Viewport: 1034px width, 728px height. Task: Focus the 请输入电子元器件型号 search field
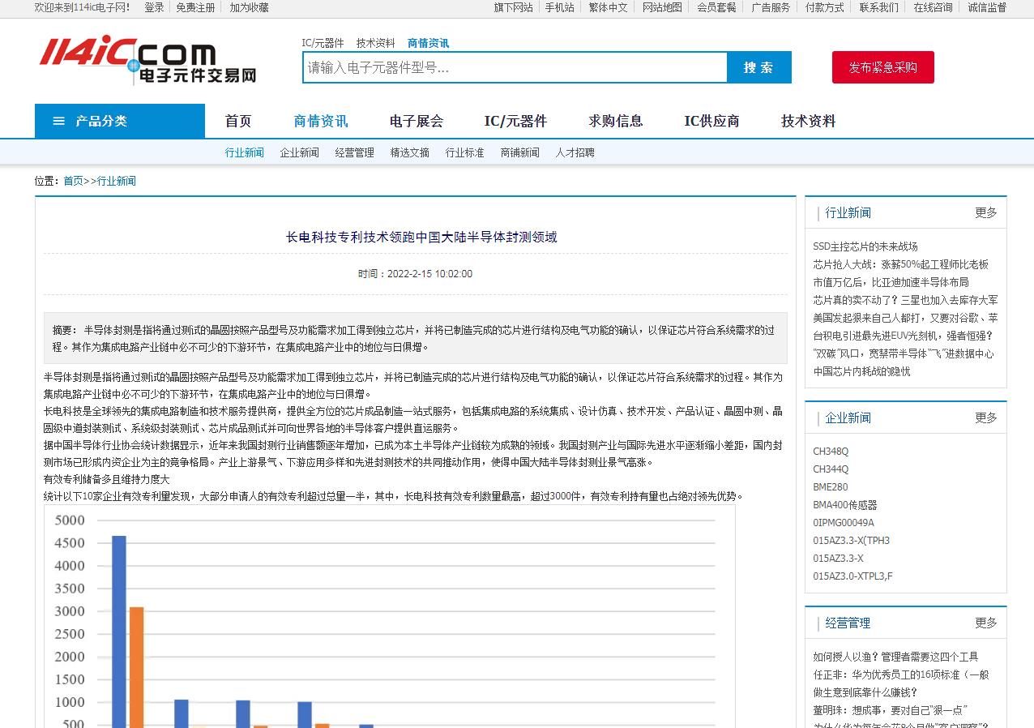515,67
